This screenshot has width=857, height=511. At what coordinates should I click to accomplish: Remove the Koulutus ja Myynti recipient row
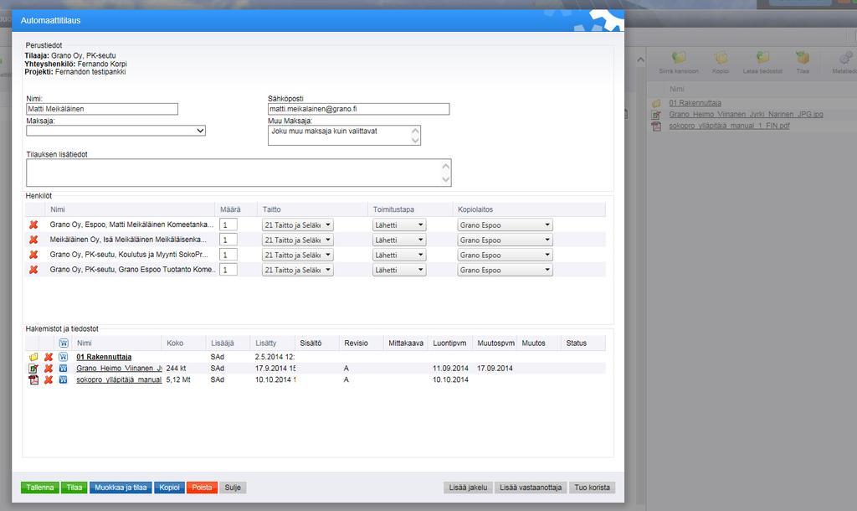pyautogui.click(x=33, y=255)
